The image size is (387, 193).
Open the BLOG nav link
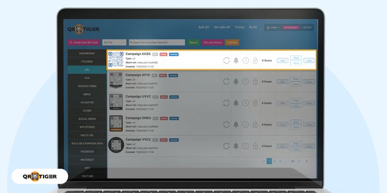(x=253, y=28)
